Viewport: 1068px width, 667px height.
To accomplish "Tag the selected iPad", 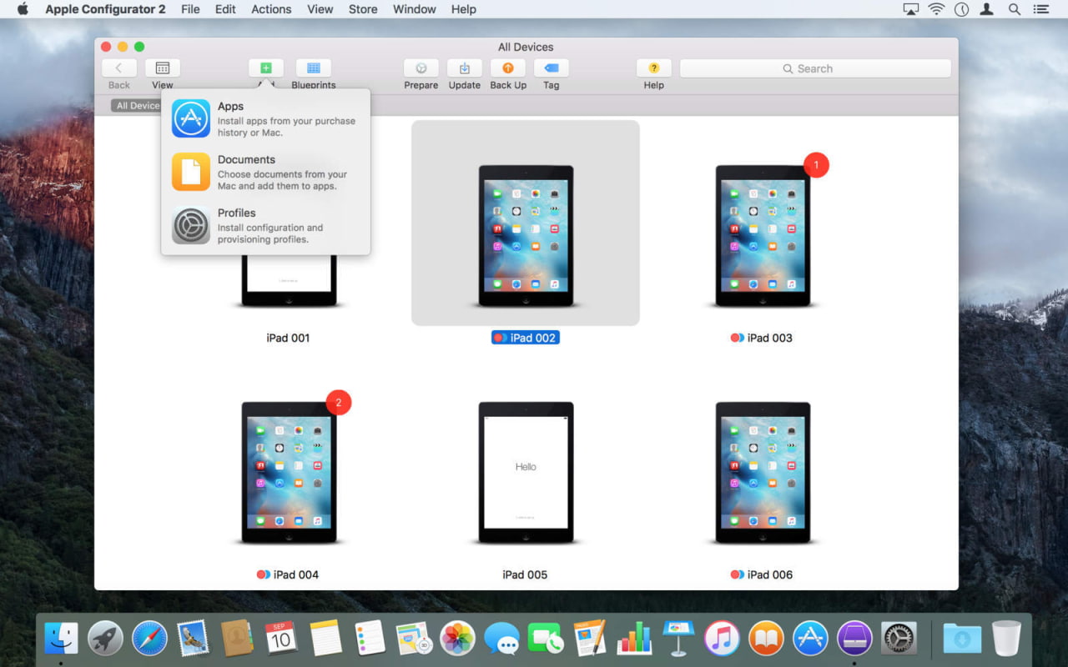I will click(551, 68).
